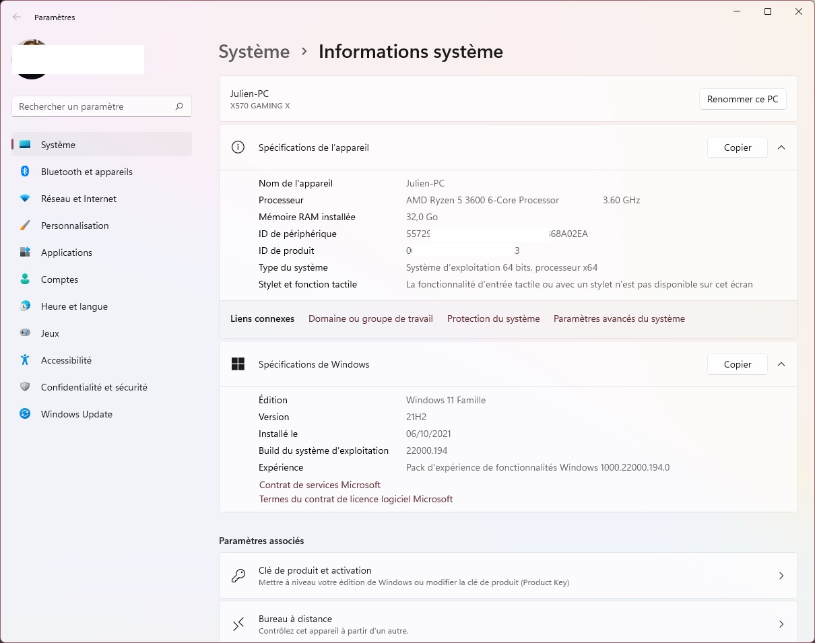Select Confidentialité et sécurité

[x=102, y=387]
